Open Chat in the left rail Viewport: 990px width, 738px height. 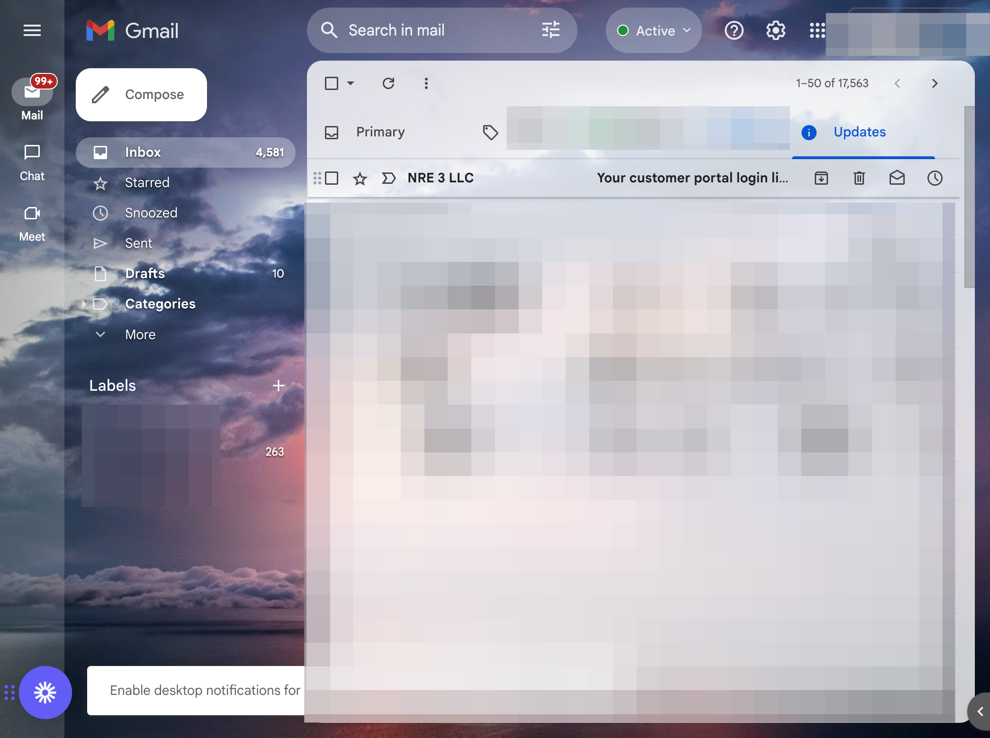[x=32, y=163]
